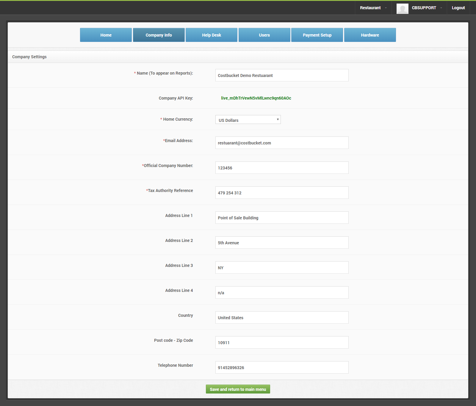Click the Telephone Number input field

282,368
